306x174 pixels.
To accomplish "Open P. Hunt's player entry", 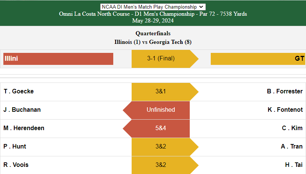I will (x=15, y=146).
